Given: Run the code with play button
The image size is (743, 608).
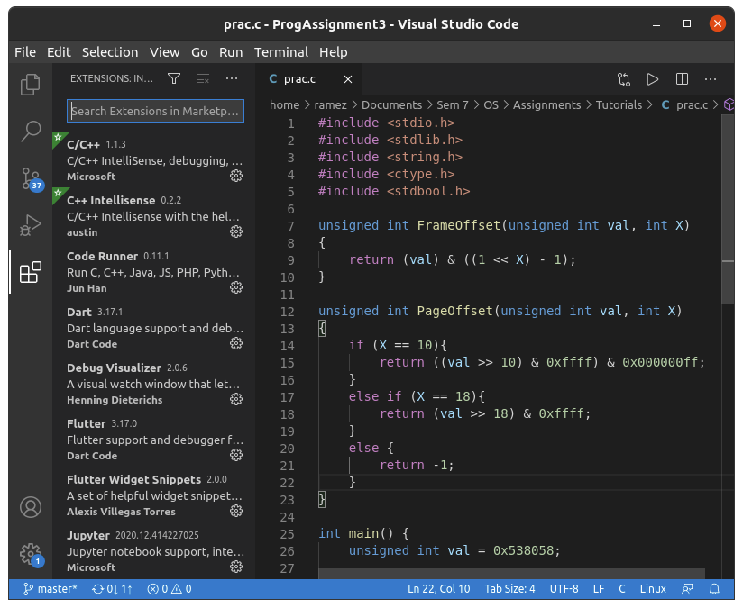Looking at the screenshot, I should pos(653,79).
